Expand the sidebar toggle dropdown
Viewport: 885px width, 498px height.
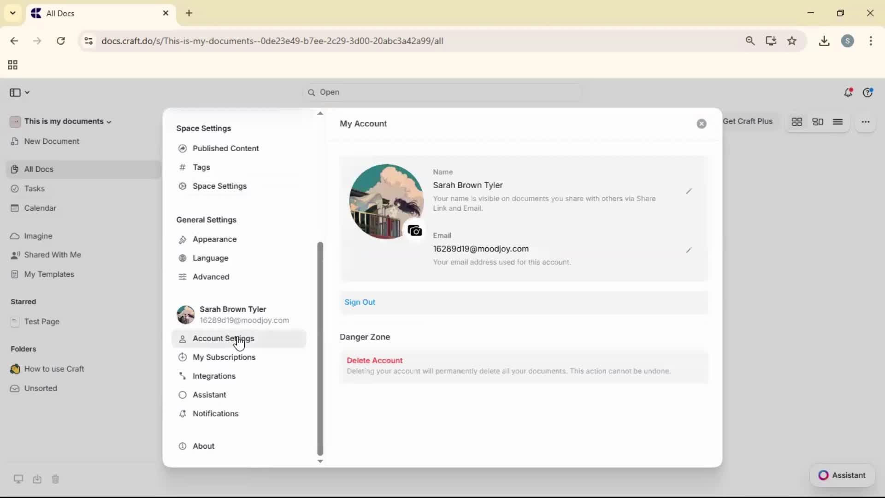27,93
